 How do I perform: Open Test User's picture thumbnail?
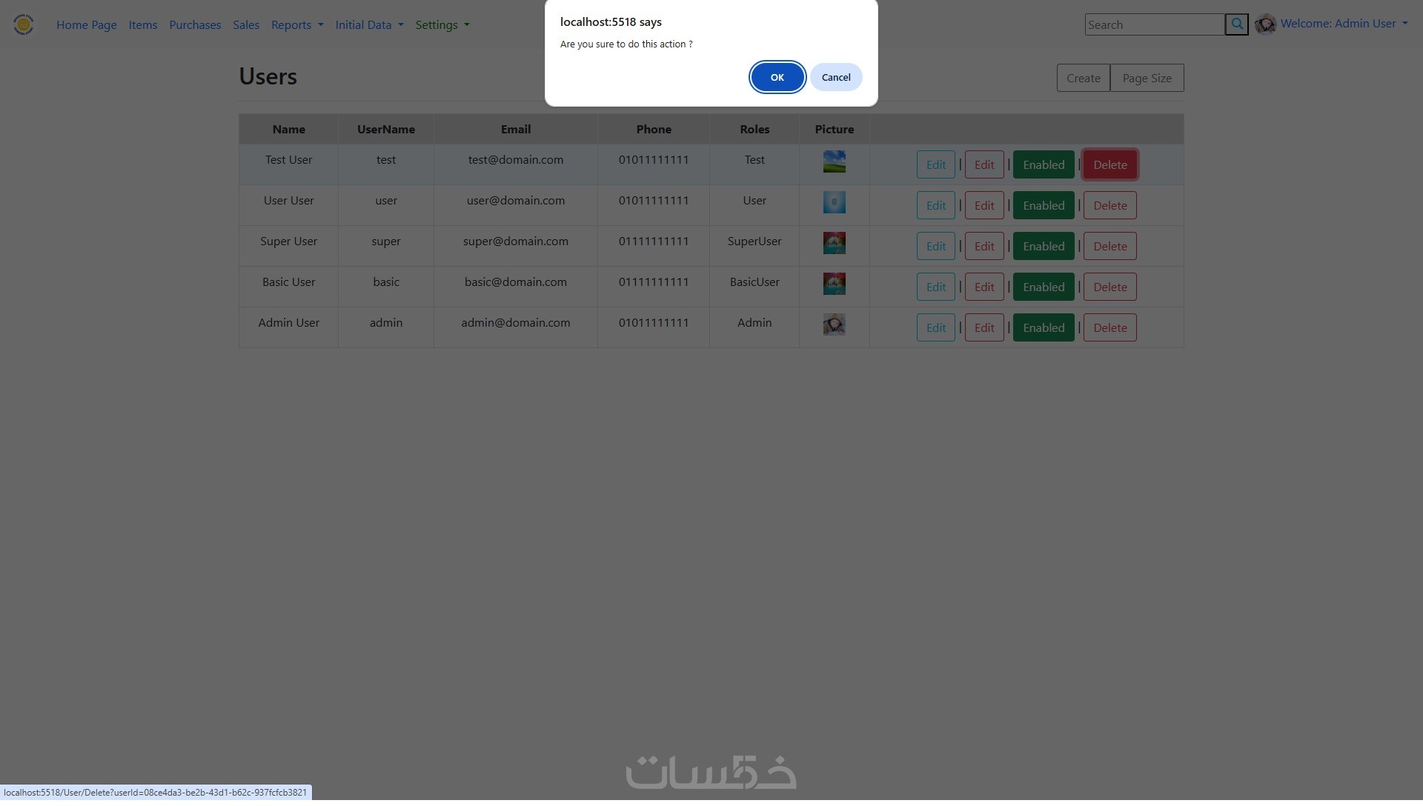click(x=834, y=161)
